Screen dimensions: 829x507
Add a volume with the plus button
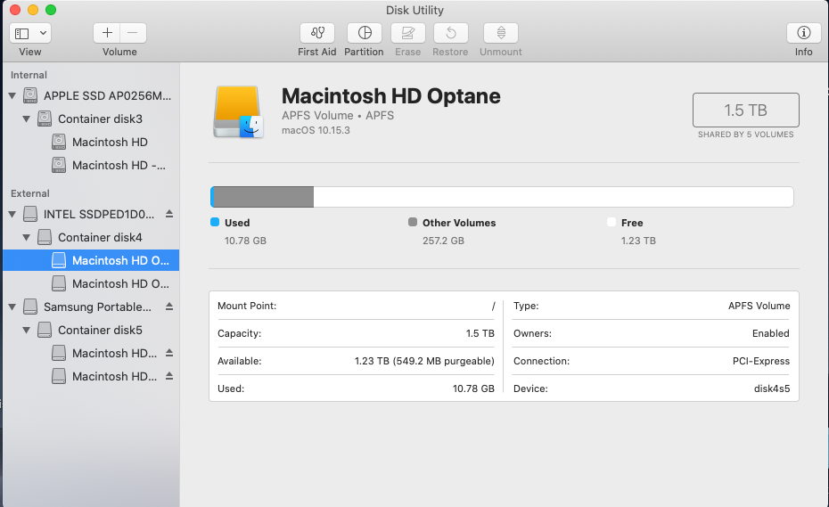107,33
